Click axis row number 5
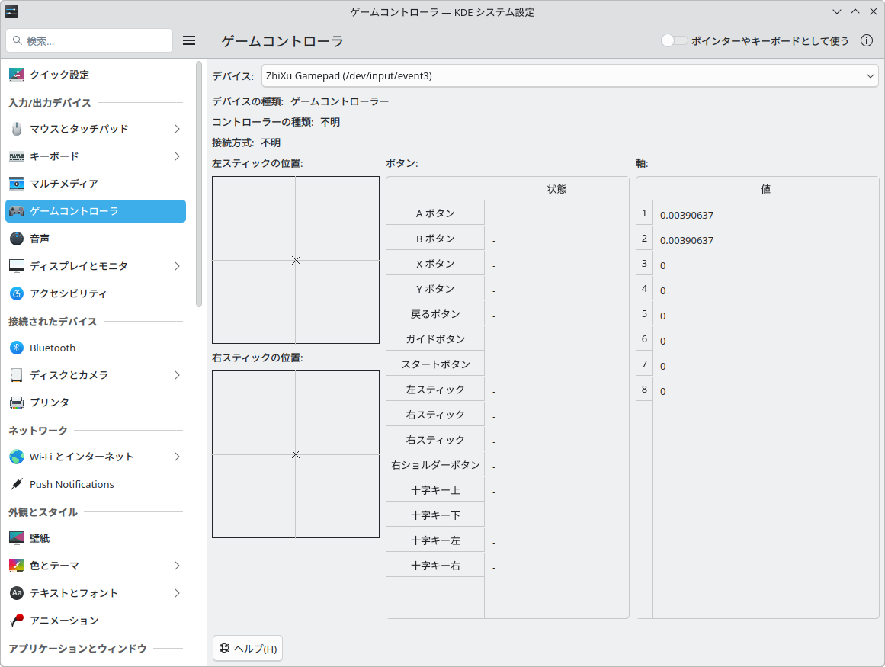885x667 pixels. pos(644,314)
